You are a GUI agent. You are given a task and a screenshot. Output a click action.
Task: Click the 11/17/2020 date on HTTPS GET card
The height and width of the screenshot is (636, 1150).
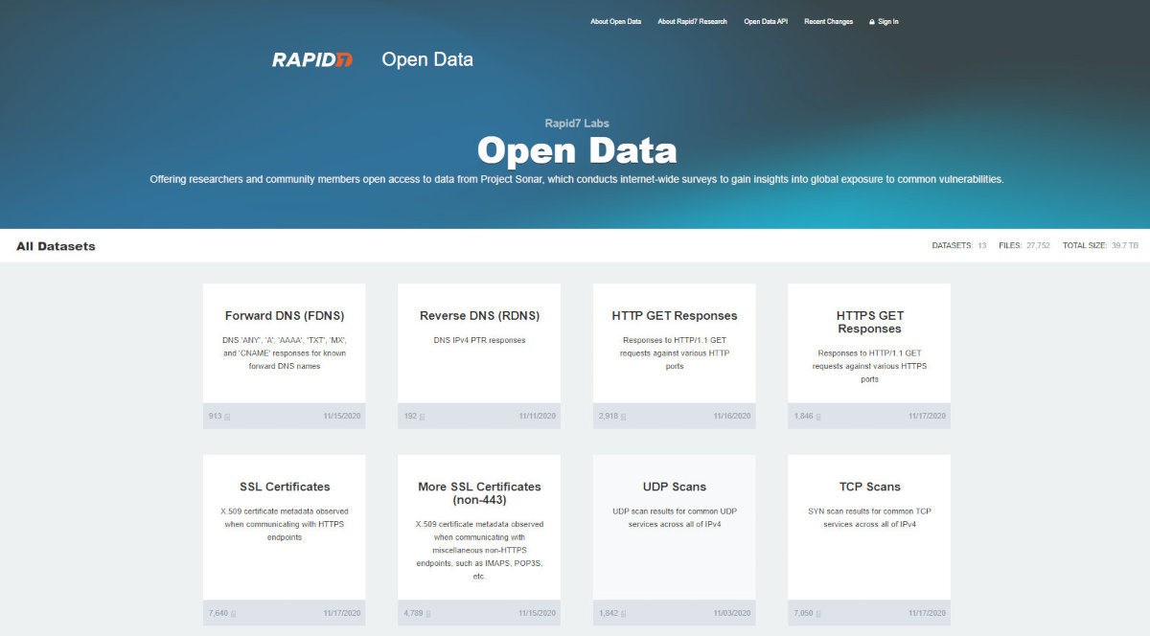click(x=927, y=417)
